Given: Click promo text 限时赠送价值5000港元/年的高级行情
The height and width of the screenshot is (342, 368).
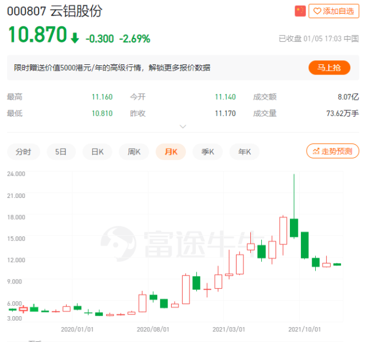Looking at the screenshot, I should click(77, 68).
